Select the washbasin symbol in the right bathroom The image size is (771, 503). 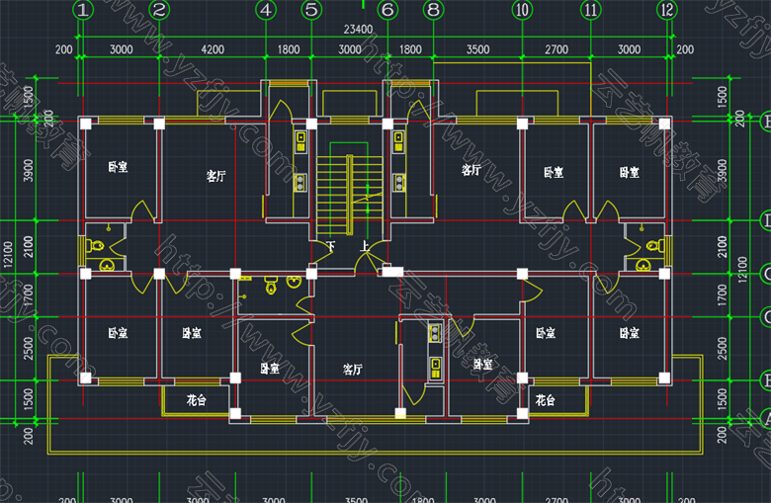643,266
